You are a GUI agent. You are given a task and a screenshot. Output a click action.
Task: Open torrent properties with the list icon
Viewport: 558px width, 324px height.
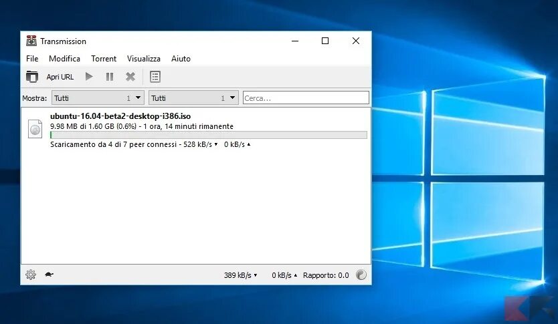155,77
